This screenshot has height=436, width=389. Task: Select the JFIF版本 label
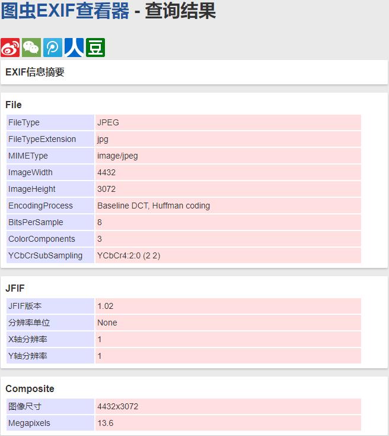click(x=50, y=306)
